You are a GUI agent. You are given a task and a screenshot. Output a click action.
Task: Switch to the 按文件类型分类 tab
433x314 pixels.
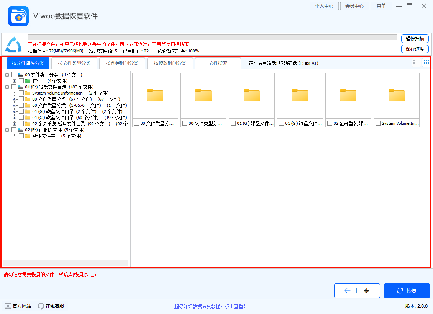(x=75, y=63)
